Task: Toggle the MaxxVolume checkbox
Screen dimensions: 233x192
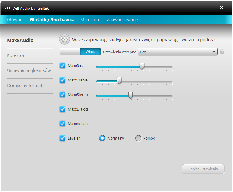Action: coord(63,124)
